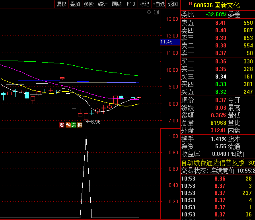Click the orange 预 indicator icon

(68, 125)
